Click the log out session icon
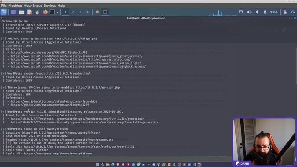 293,12
